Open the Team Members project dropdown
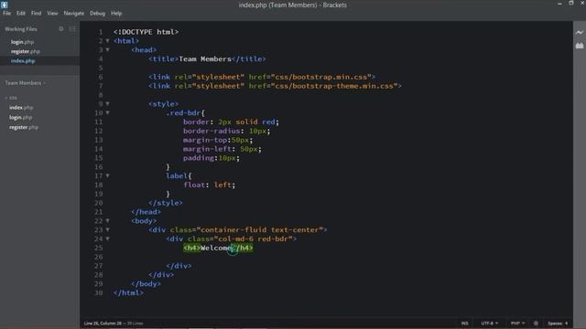Viewport: 586px width, 329px height. (25, 83)
